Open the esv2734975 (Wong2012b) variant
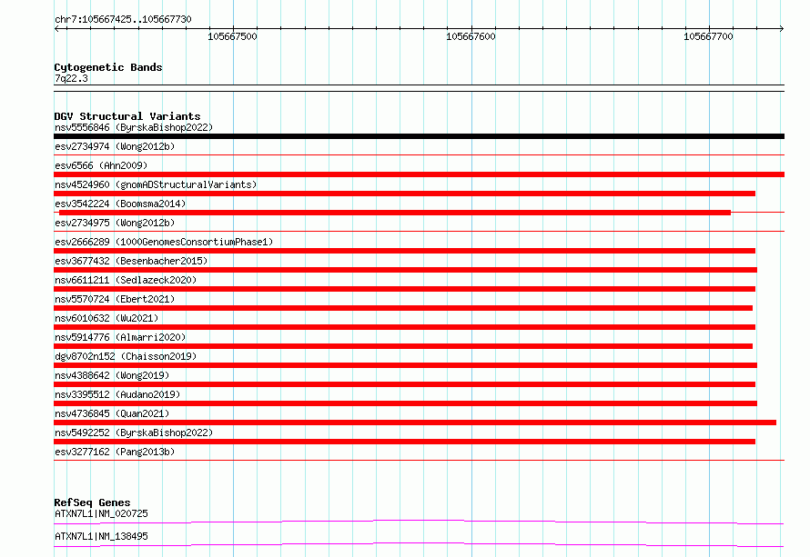The width and height of the screenshot is (810, 557). tap(115, 223)
